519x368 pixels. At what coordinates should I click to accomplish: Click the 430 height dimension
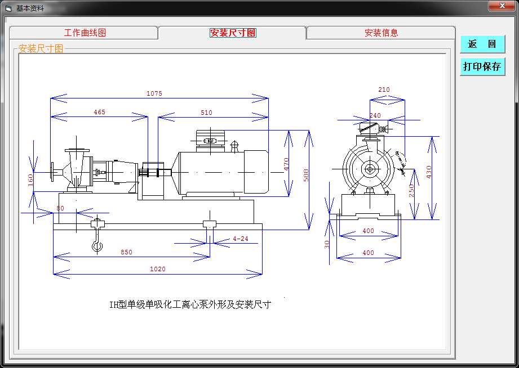[x=429, y=172]
